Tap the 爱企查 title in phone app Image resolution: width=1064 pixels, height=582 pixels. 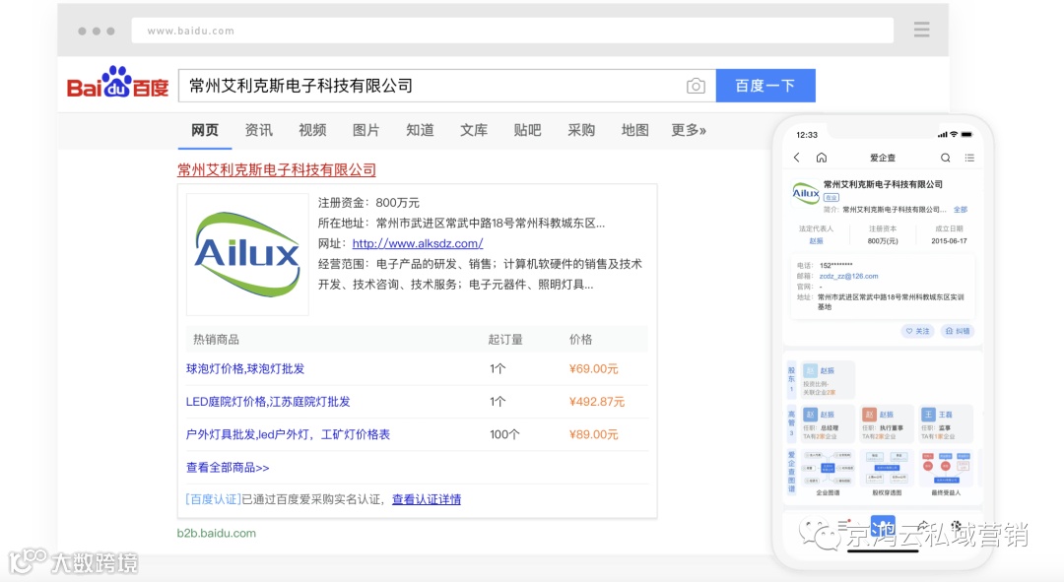[883, 158]
